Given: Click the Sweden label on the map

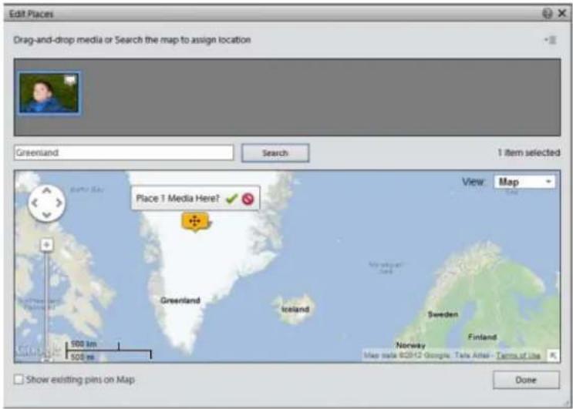Looking at the screenshot, I should [443, 314].
